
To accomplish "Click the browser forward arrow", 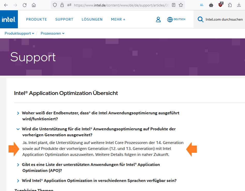I will coord(15,5).
